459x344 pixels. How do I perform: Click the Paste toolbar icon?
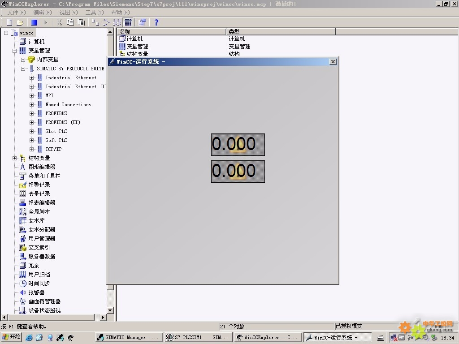[x=81, y=22]
